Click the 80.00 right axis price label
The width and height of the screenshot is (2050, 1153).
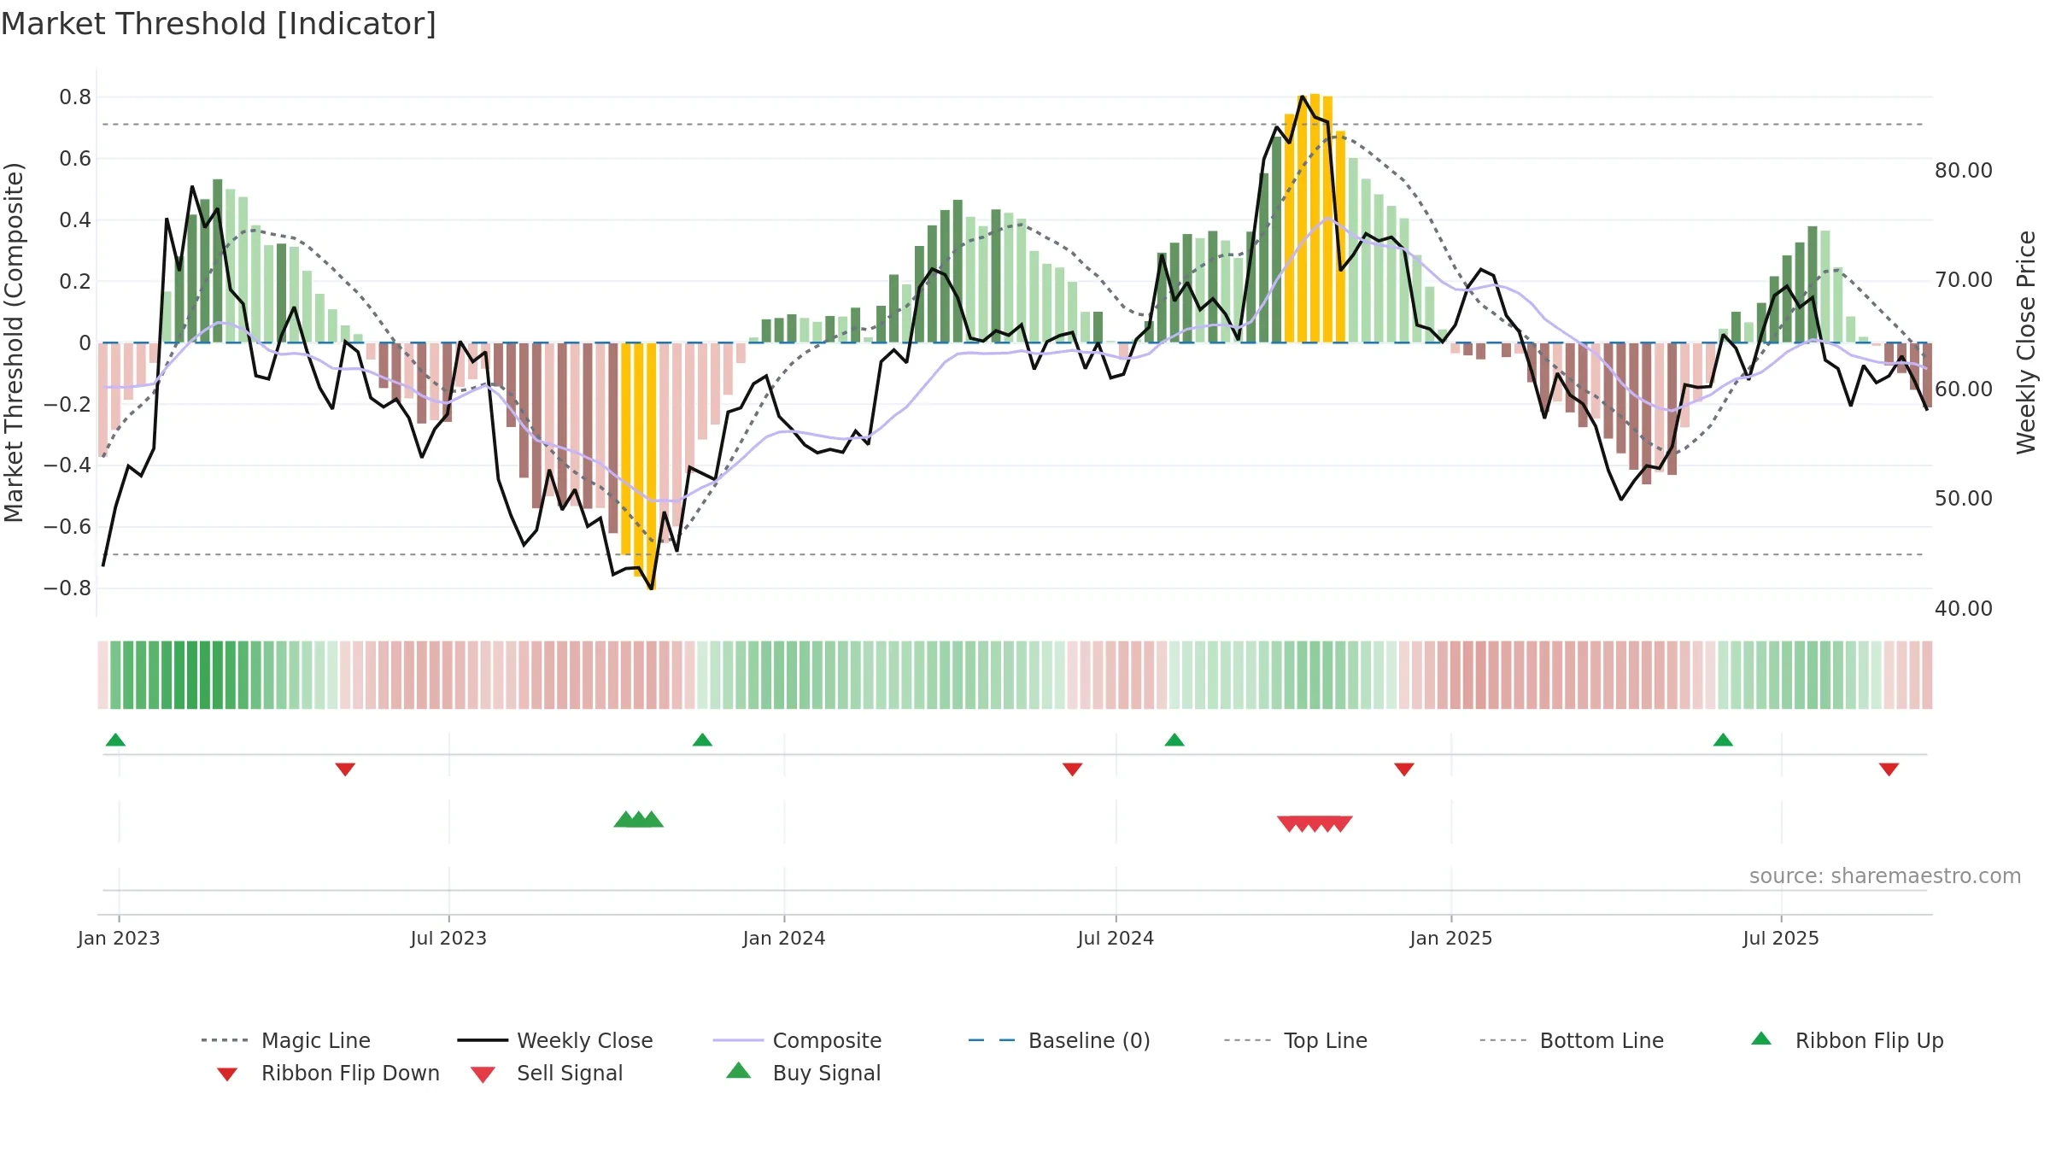pos(1964,171)
